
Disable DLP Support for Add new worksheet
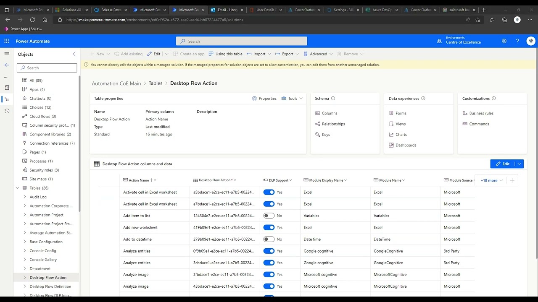pos(269,227)
